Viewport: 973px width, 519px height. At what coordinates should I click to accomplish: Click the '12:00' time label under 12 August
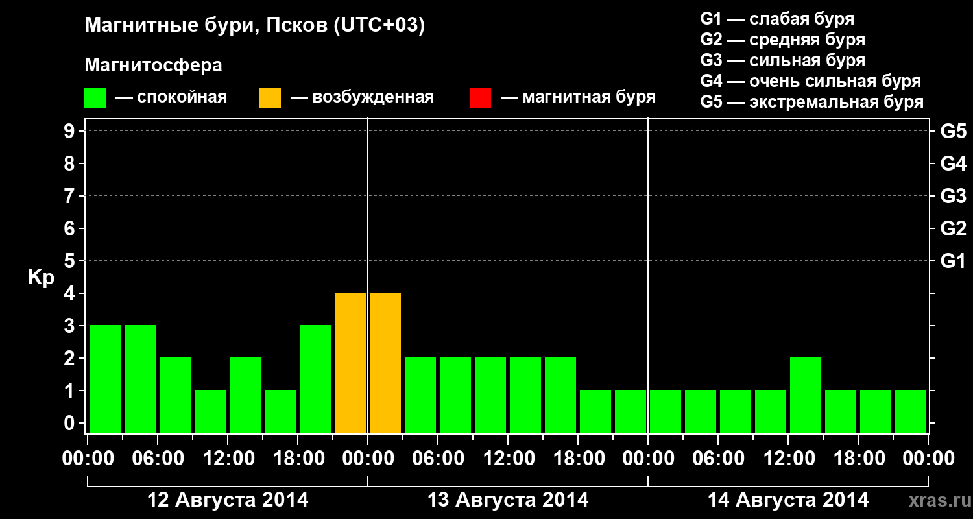click(228, 459)
